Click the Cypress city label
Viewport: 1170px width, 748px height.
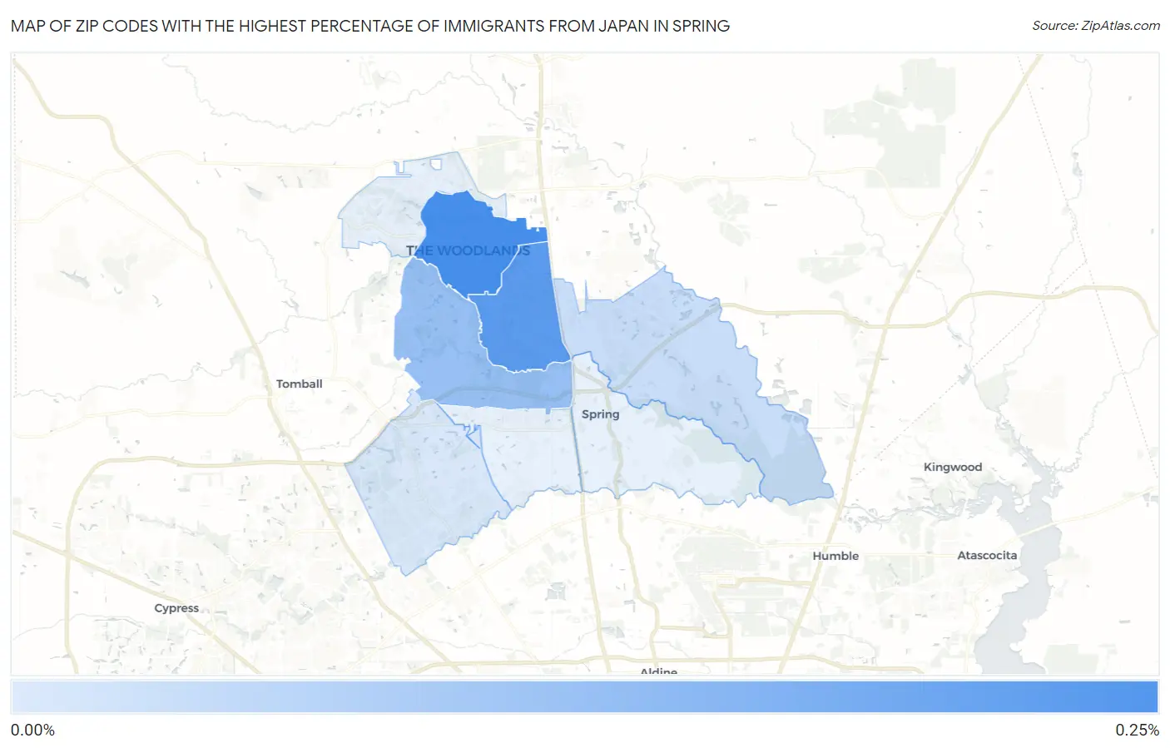[176, 608]
